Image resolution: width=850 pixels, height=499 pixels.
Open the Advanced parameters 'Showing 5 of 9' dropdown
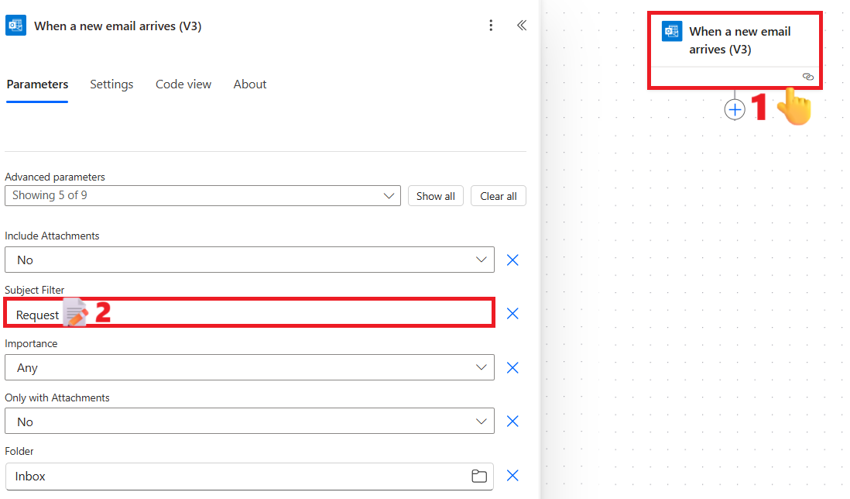tap(203, 195)
